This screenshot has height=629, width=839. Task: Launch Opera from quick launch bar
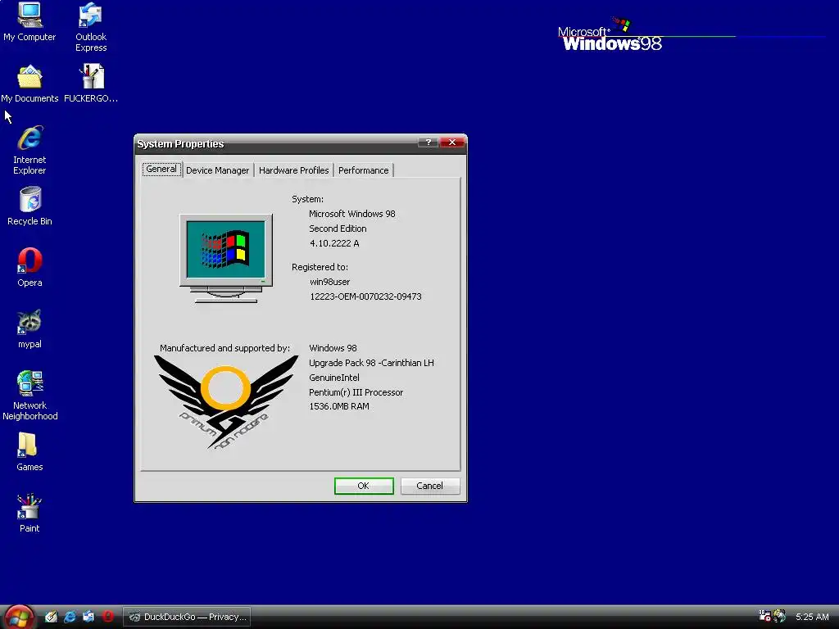coord(107,617)
